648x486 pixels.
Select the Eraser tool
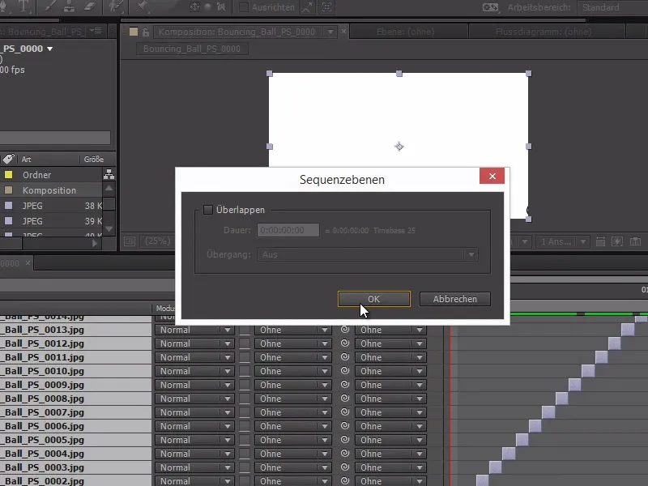(90, 6)
